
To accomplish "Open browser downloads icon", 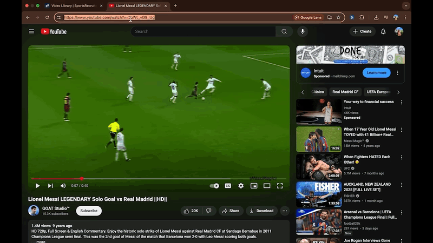I will click(x=376, y=17).
